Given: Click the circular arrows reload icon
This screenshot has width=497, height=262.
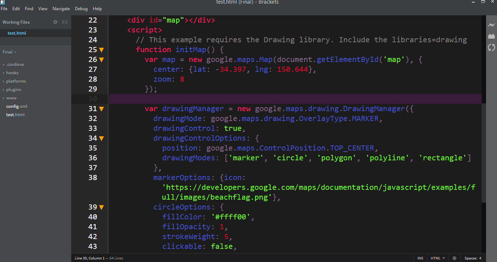Looking at the screenshot, I should click(x=491, y=47).
